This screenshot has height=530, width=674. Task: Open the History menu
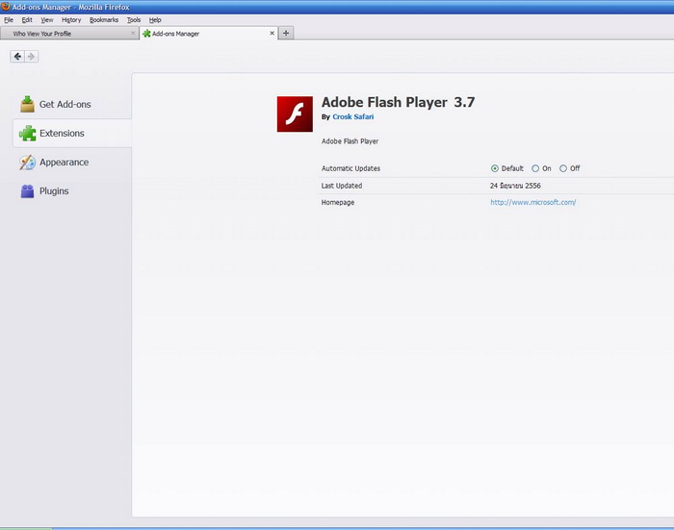71,20
